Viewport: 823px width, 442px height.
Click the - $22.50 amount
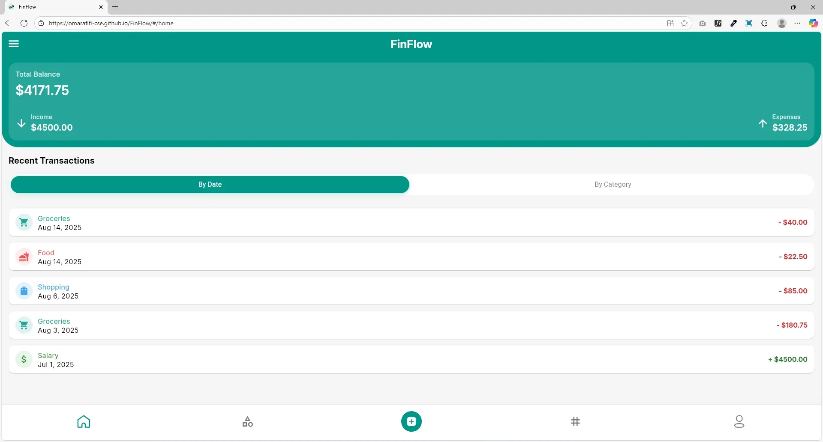[x=793, y=257]
